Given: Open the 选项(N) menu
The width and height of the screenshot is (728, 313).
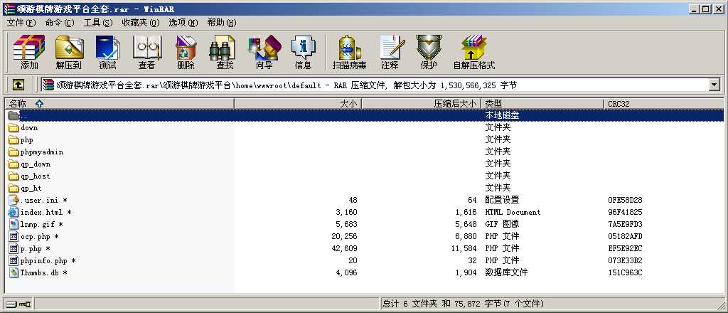Looking at the screenshot, I should [x=183, y=22].
